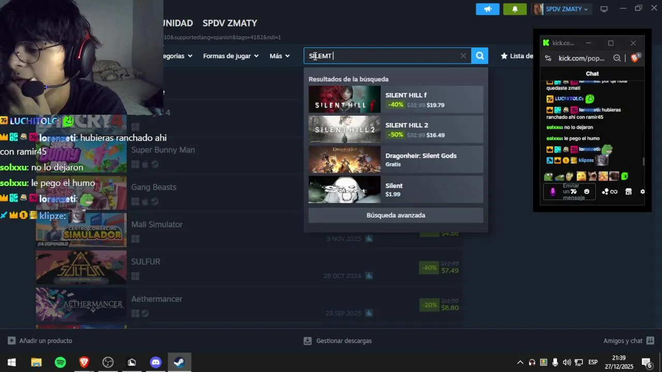Clear the search field with the X icon
The image size is (662, 372).
463,56
